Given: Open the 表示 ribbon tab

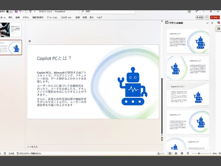Looking at the screenshot, I should (x=92, y=18).
